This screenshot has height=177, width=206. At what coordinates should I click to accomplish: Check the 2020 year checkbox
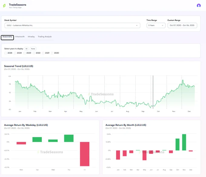click(52, 53)
